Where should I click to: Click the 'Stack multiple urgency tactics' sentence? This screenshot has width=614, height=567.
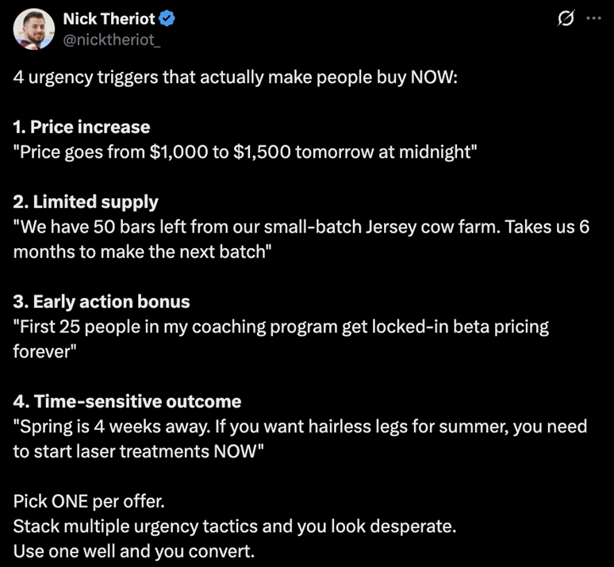pos(235,527)
